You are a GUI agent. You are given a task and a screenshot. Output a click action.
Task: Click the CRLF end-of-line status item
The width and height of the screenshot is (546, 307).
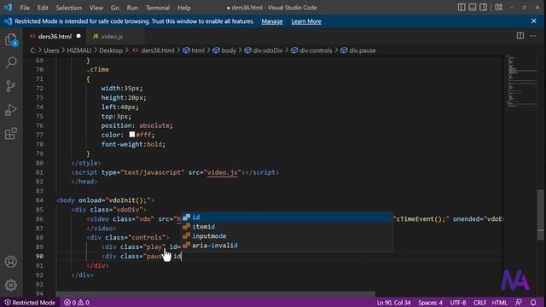coord(479,303)
